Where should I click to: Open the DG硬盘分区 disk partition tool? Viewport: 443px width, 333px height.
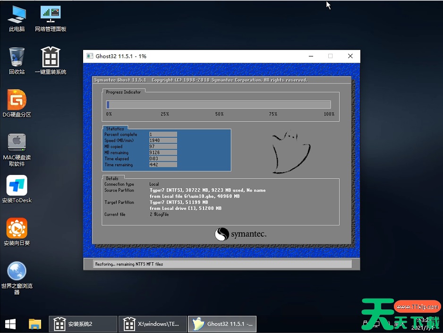point(17,104)
